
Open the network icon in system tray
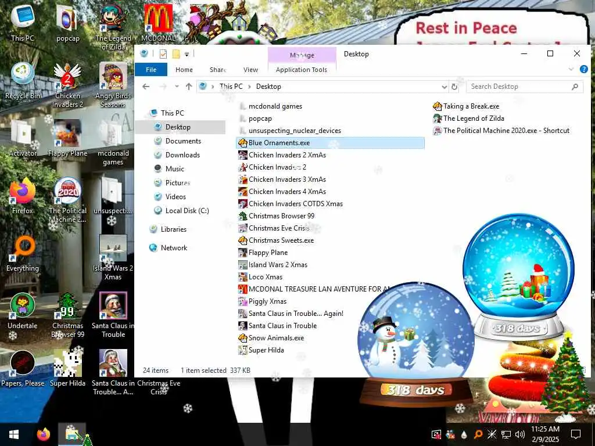[506, 434]
